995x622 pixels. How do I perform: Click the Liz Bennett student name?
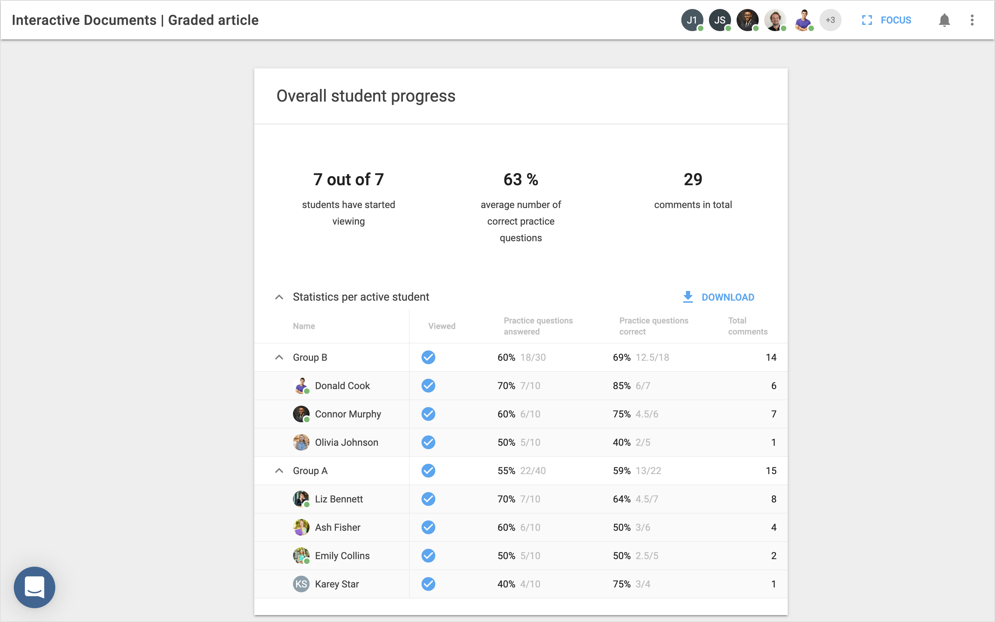click(339, 499)
